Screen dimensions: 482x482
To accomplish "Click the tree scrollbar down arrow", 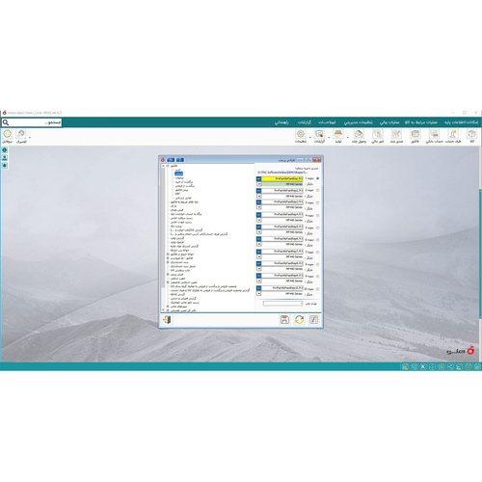I will coord(163,310).
